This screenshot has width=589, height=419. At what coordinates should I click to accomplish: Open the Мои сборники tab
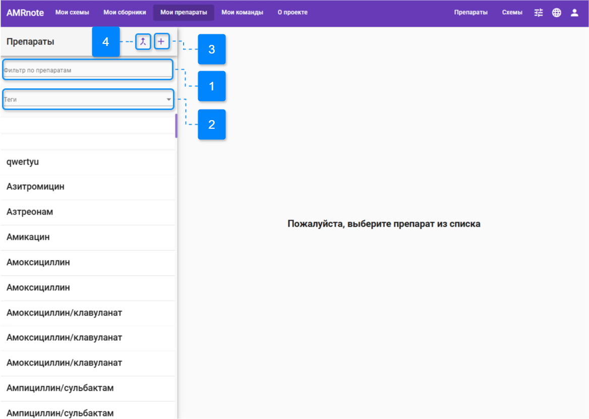tap(125, 13)
